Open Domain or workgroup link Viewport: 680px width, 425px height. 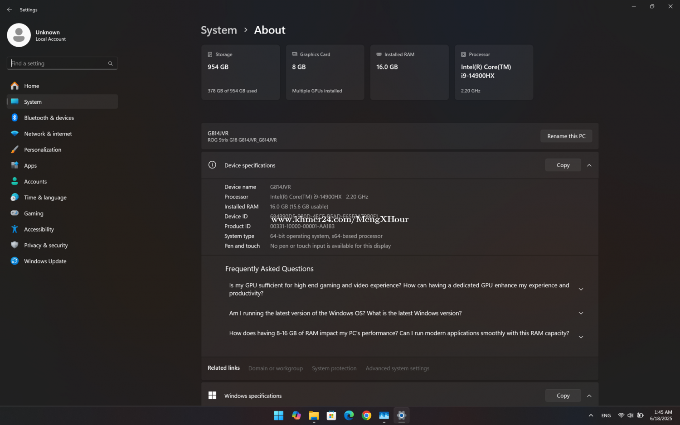(x=276, y=368)
